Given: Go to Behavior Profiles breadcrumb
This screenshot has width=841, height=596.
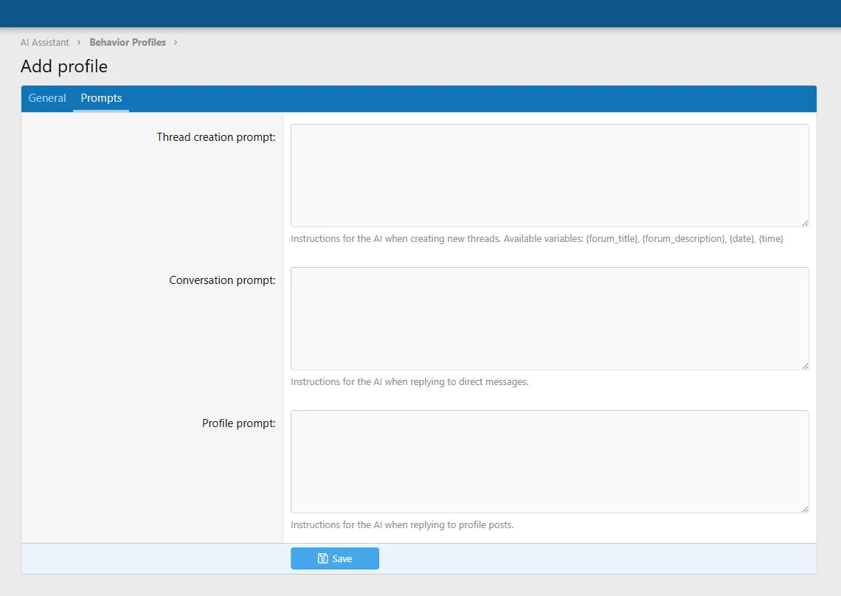Looking at the screenshot, I should pos(128,43).
